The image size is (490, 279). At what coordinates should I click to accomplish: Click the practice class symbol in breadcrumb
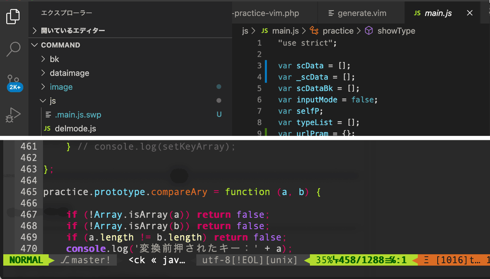(314, 31)
